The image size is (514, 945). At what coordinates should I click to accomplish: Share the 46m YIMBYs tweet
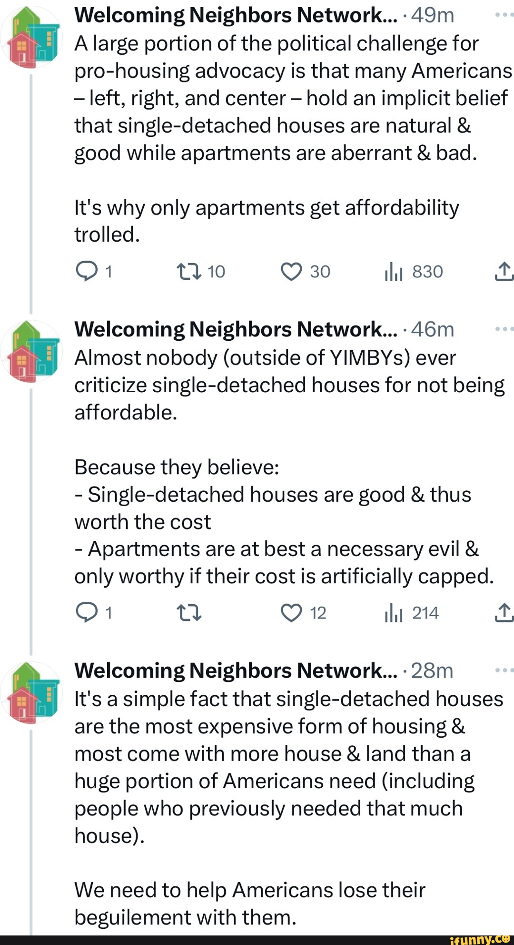(504, 612)
